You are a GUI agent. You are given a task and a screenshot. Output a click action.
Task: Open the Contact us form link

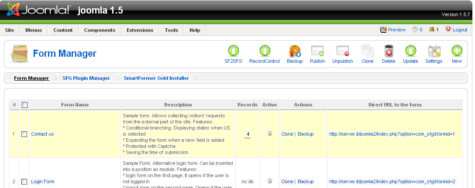point(42,134)
